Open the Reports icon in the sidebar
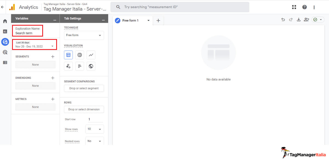 (5, 31)
